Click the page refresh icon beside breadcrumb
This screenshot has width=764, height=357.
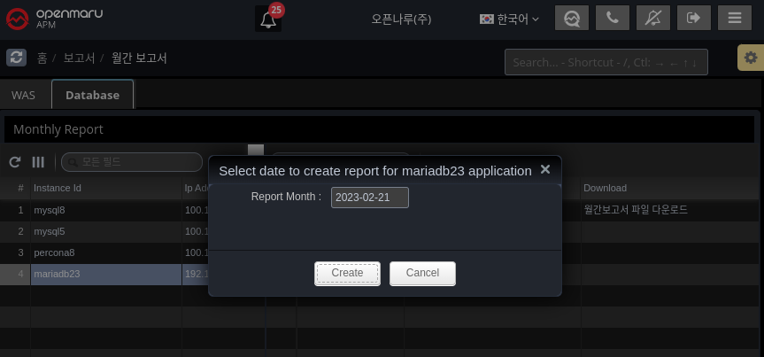coord(16,58)
